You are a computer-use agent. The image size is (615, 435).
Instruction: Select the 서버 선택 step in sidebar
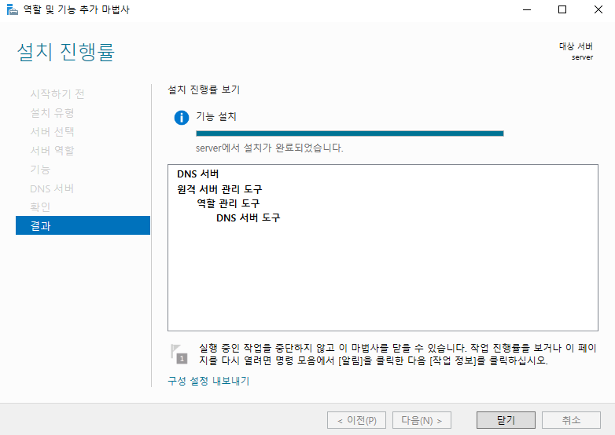click(52, 132)
